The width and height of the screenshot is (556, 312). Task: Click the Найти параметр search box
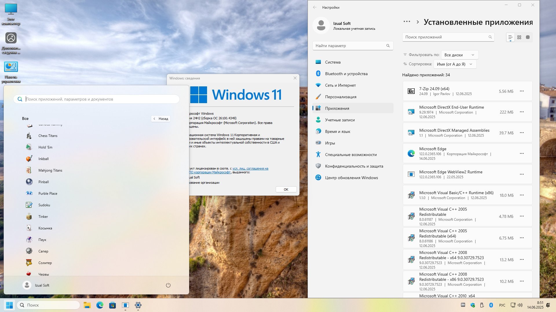coord(353,46)
